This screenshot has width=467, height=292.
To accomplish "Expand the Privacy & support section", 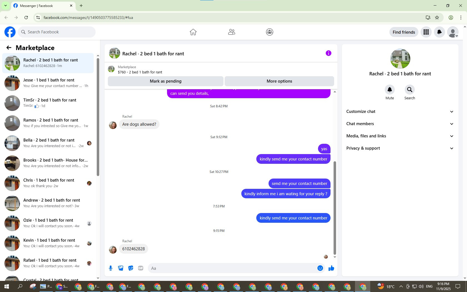I will click(x=400, y=148).
